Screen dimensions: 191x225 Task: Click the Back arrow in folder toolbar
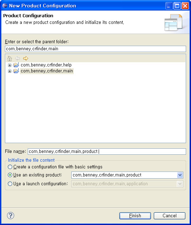point(18,58)
